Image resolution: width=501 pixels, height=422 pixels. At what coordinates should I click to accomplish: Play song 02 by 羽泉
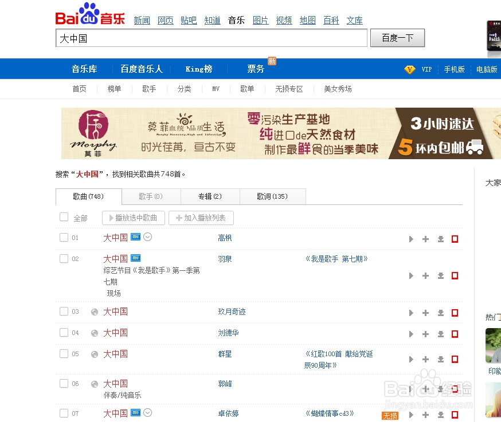pos(411,276)
